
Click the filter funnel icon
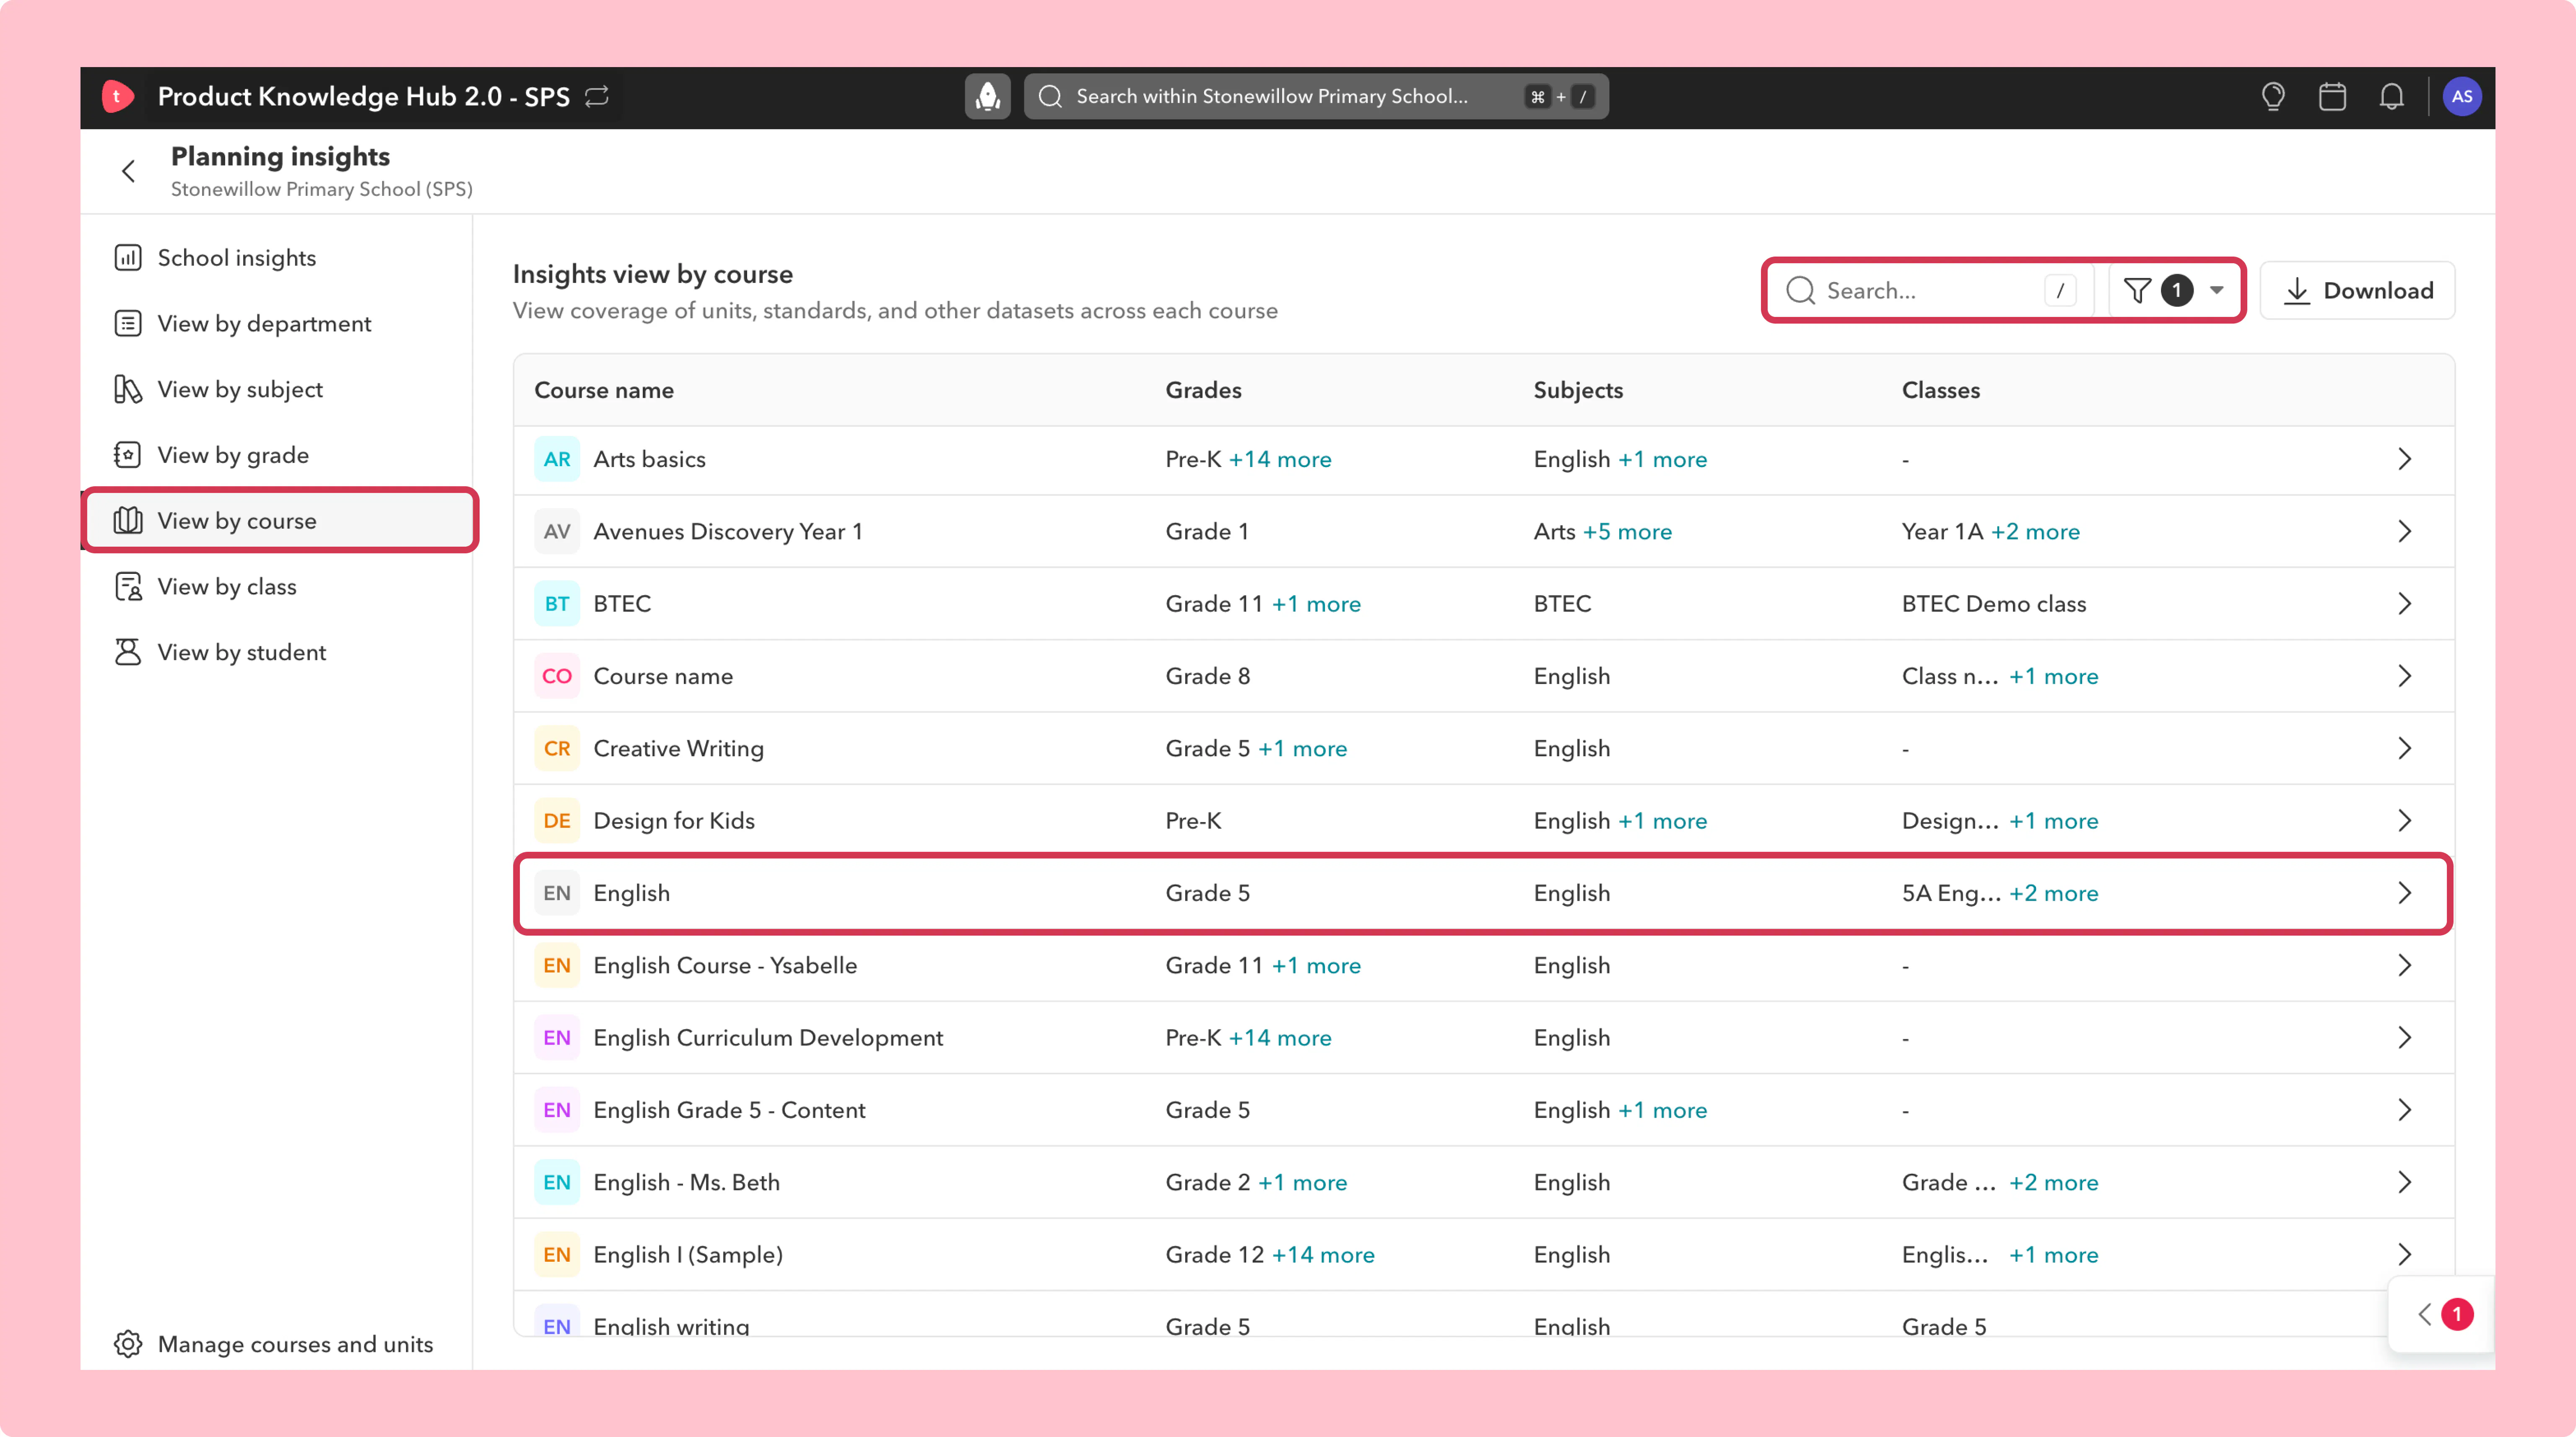click(2137, 290)
